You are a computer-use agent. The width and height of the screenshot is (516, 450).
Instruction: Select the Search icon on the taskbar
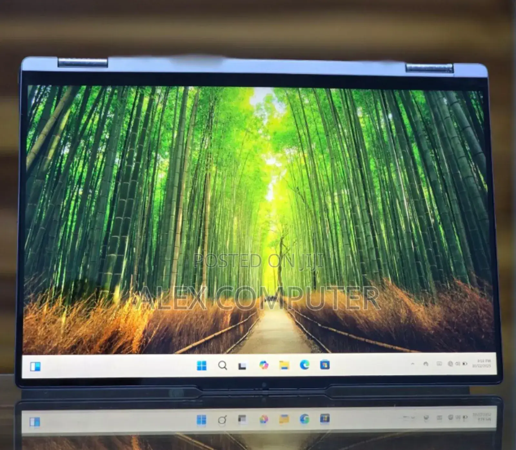222,365
